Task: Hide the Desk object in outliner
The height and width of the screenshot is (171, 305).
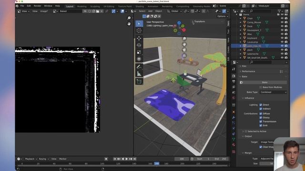Action: point(282,26)
